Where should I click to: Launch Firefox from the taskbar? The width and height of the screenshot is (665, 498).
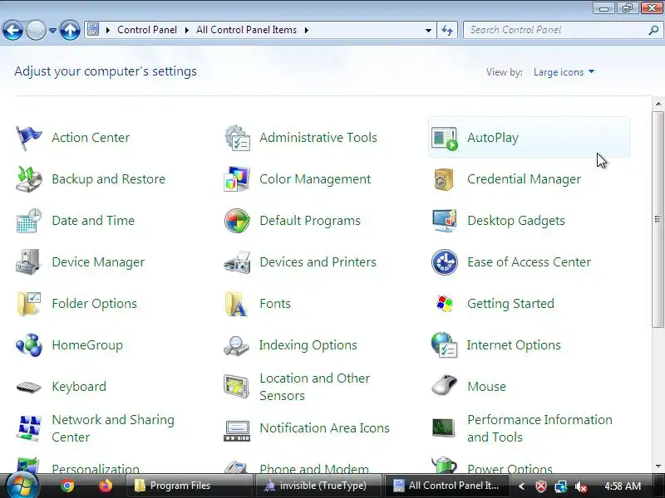click(106, 486)
